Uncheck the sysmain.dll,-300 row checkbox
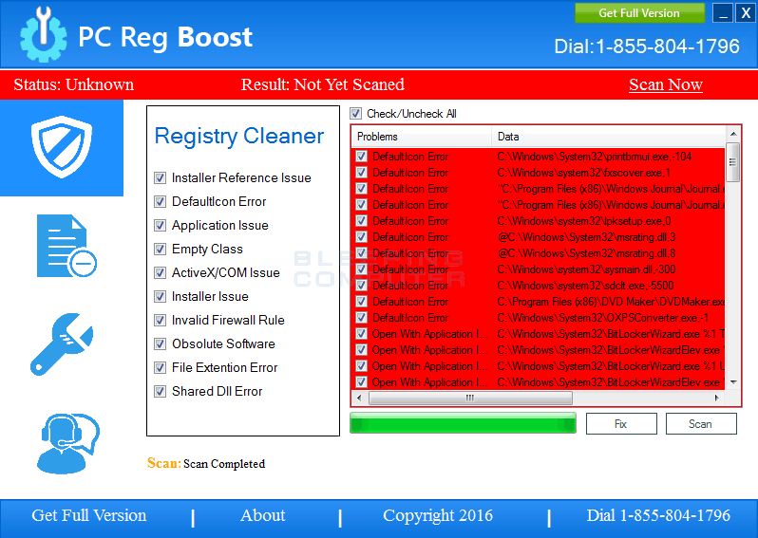This screenshot has height=538, width=758. pyautogui.click(x=361, y=269)
